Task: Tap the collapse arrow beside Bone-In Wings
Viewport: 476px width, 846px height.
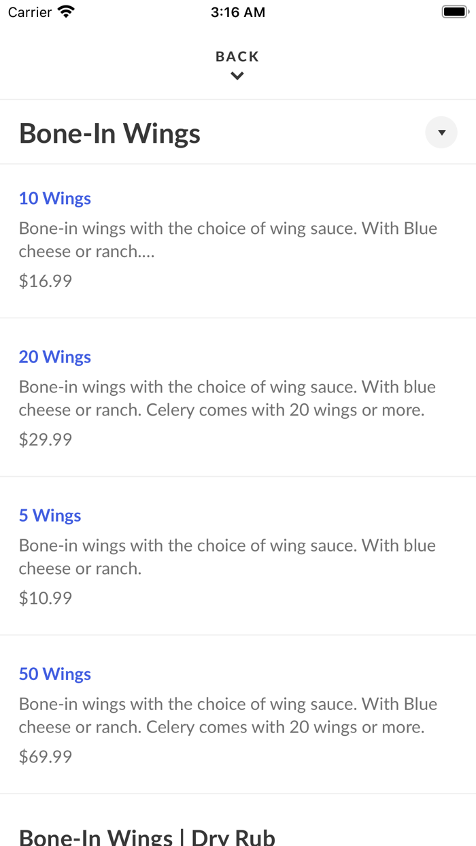Action: tap(441, 133)
